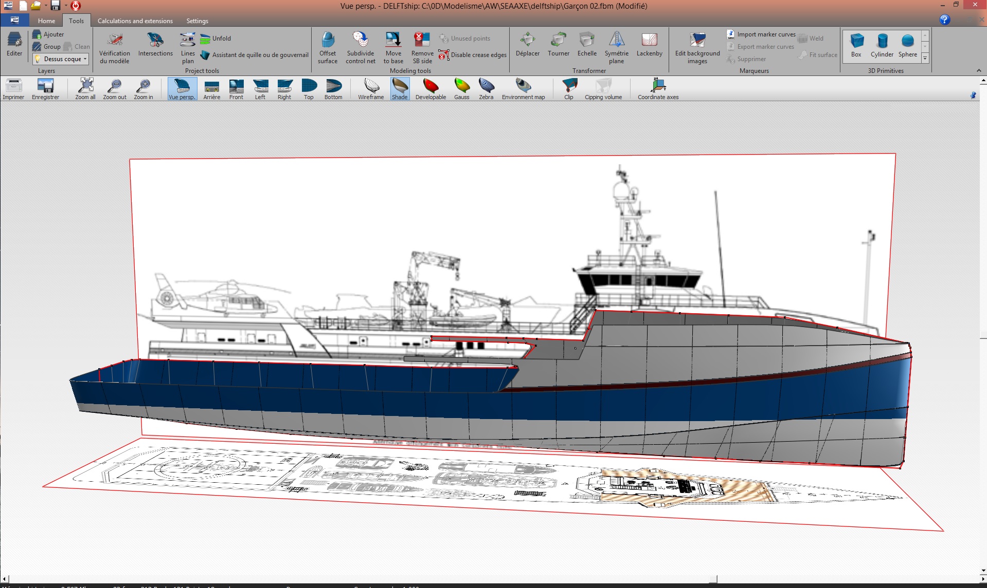The width and height of the screenshot is (987, 588).
Task: Select the Lackenby transformation tool
Action: pos(649,40)
